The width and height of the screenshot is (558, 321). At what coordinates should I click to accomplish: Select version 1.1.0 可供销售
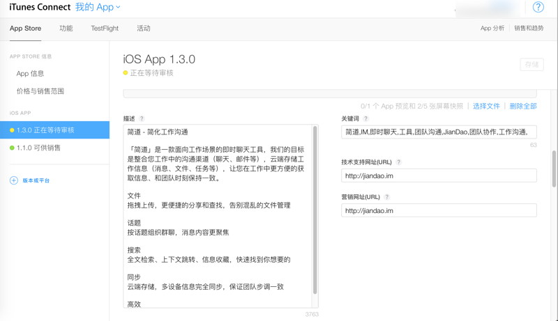[x=38, y=148]
